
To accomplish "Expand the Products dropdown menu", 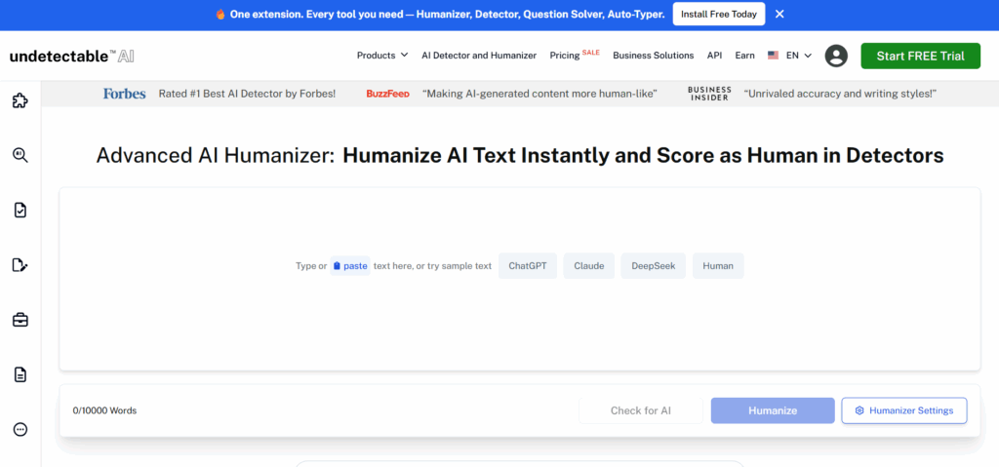I will pyautogui.click(x=381, y=56).
